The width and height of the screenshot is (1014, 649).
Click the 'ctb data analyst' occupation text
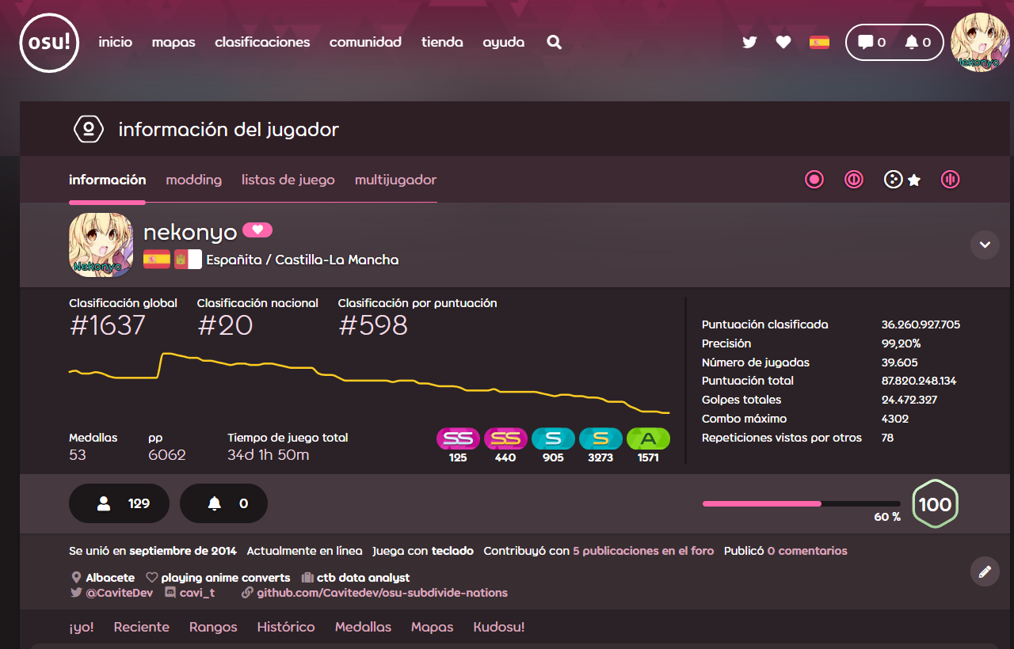tap(363, 578)
